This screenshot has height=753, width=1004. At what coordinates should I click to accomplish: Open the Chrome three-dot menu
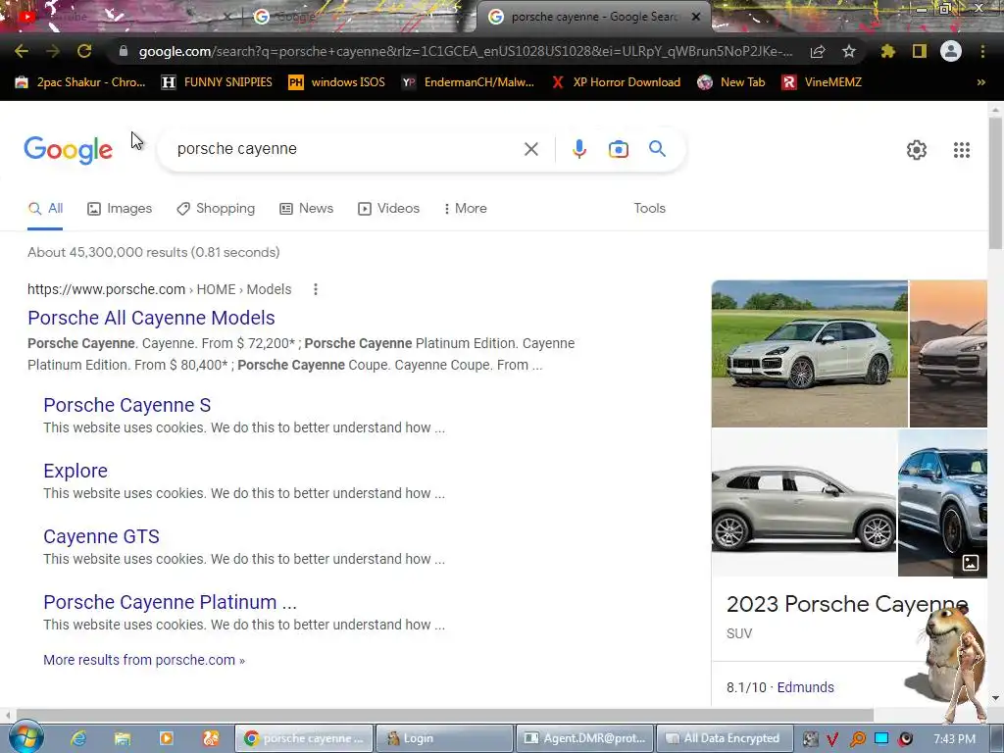(x=982, y=51)
